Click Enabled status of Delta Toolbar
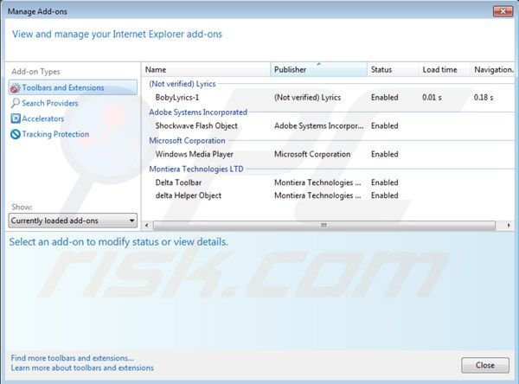Screen dimensions: 519x384 tap(385, 182)
